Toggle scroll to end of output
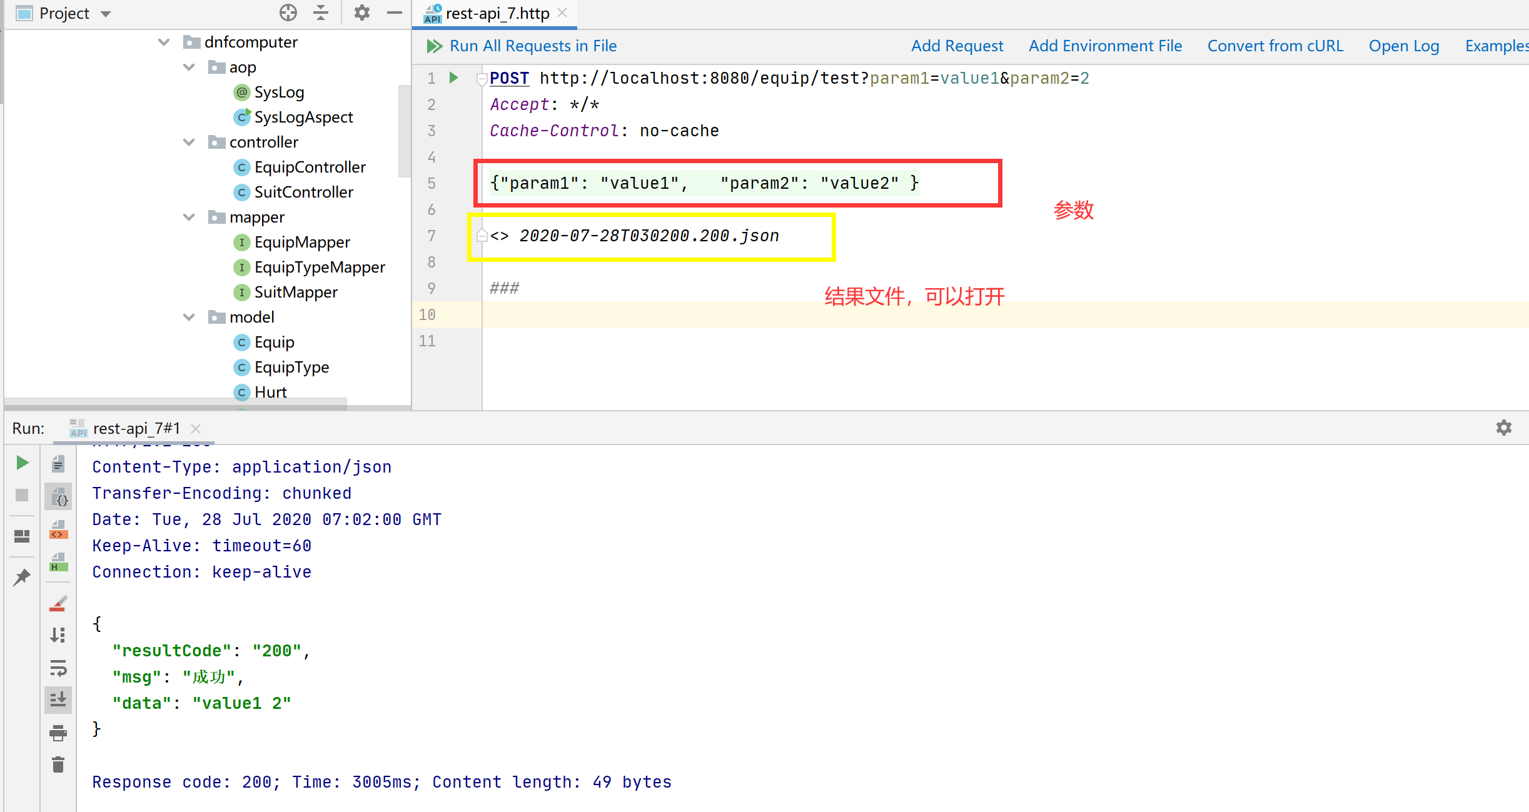 58,700
